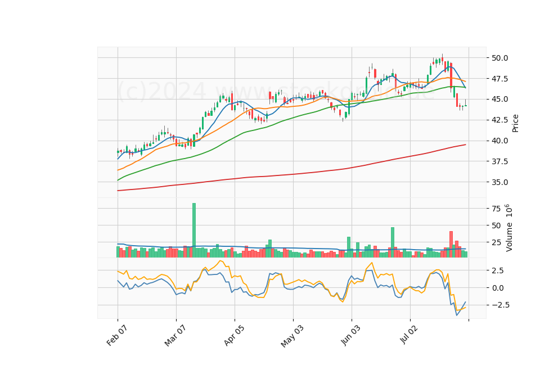Click the Mar 07 date label
Viewport: 540px width, 388px height.
pyautogui.click(x=175, y=336)
